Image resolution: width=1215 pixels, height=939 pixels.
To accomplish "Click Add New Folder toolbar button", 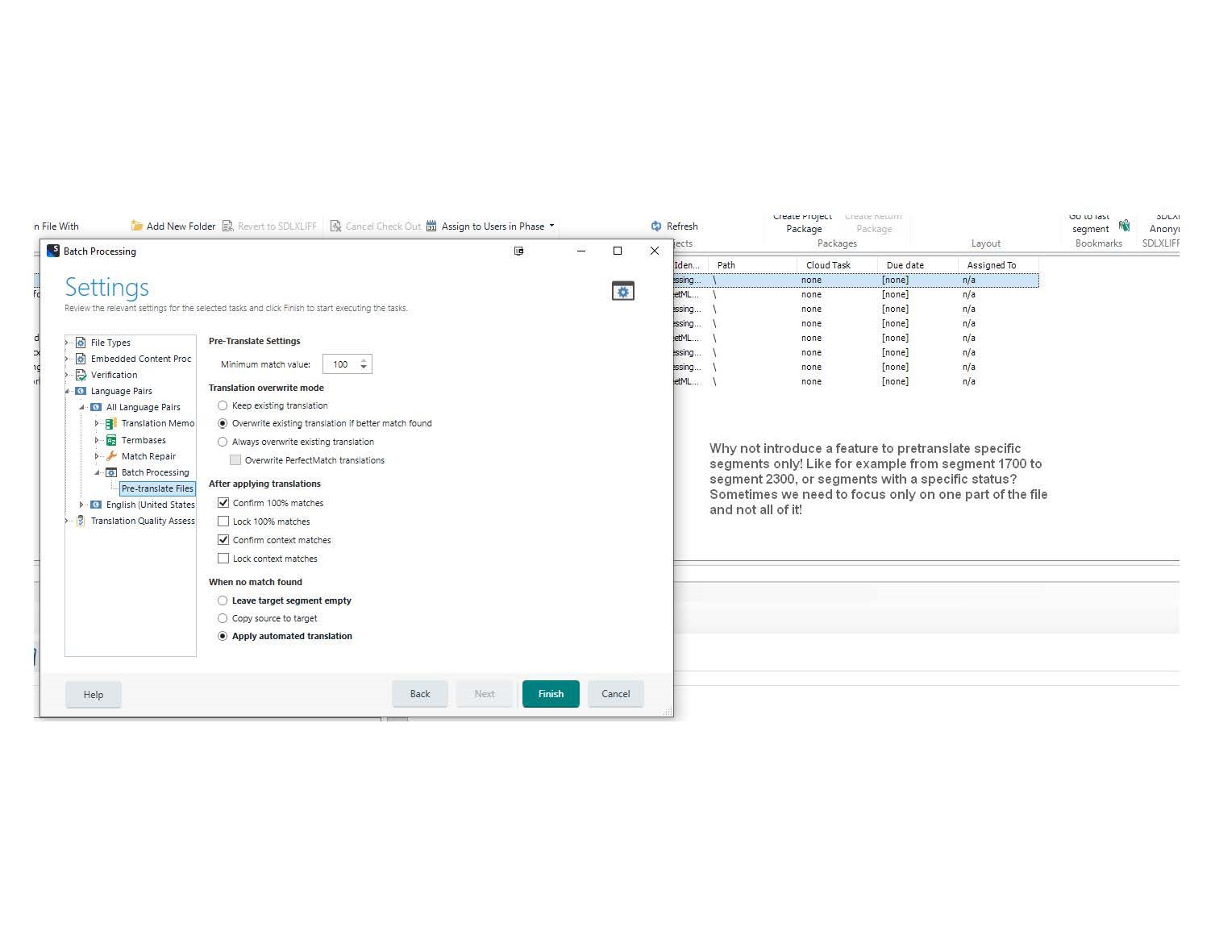I will pos(173,226).
